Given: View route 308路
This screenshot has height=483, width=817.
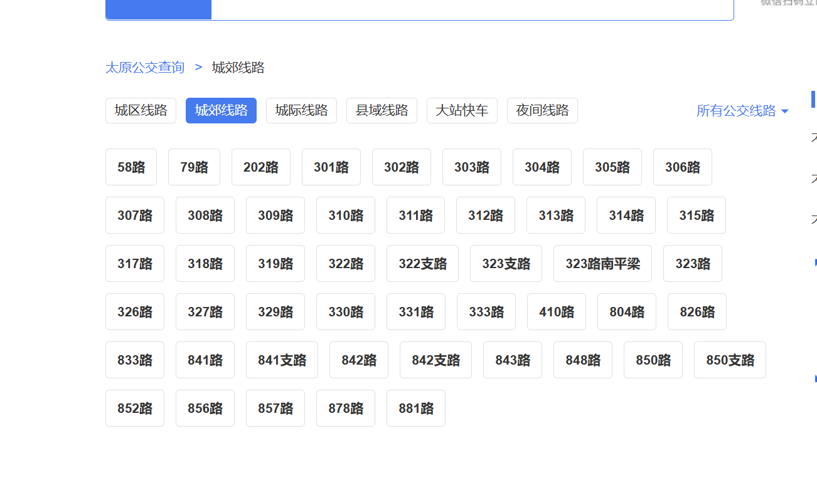Looking at the screenshot, I should (205, 216).
